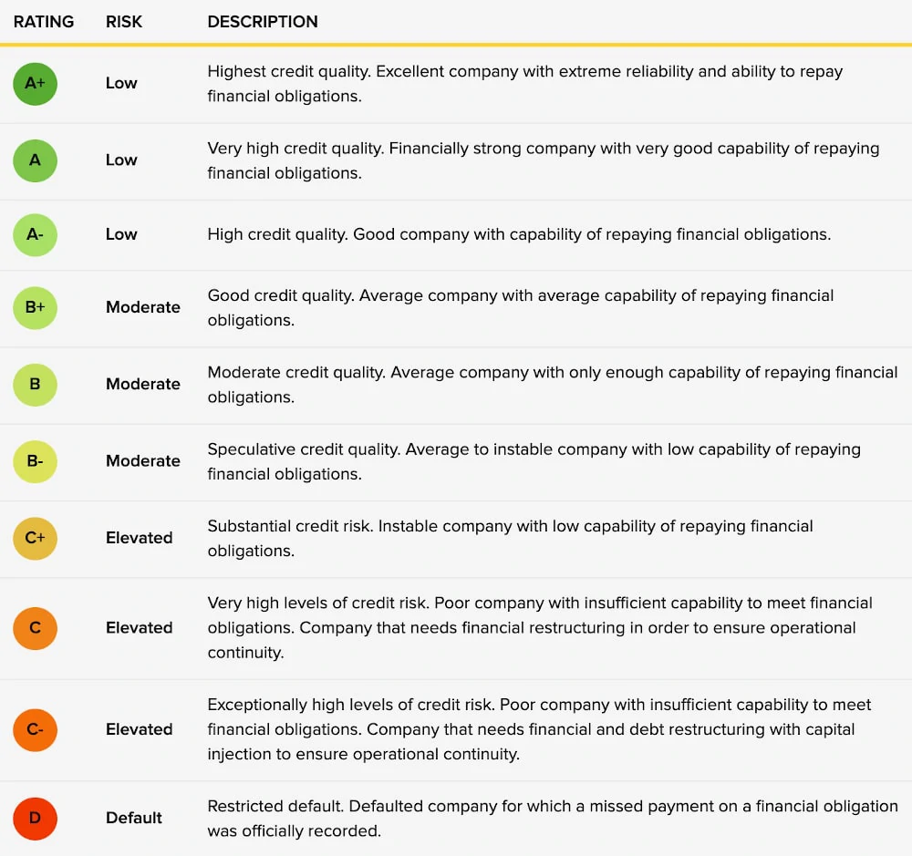Viewport: 912px width, 856px height.
Task: Click the amber C+ rating badge
Action: tap(35, 539)
